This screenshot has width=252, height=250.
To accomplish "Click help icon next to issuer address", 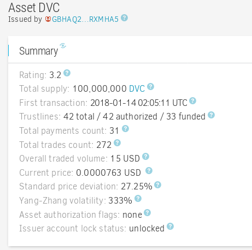I will [x=124, y=18].
